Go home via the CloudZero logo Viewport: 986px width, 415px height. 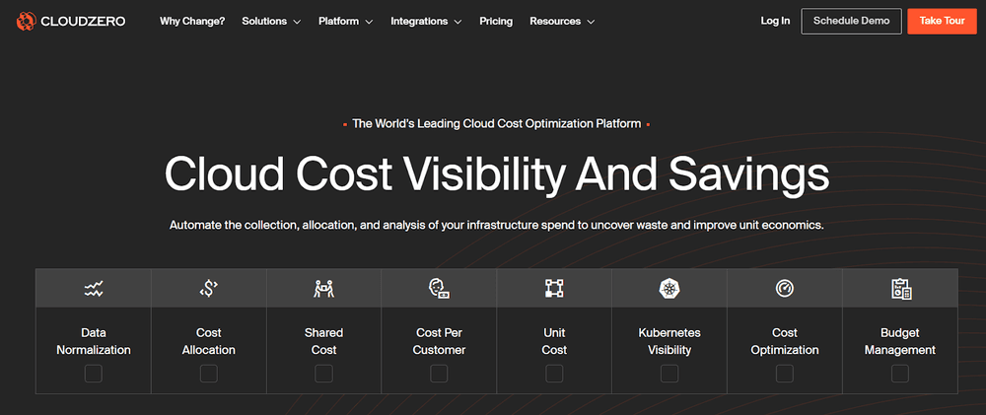(71, 21)
